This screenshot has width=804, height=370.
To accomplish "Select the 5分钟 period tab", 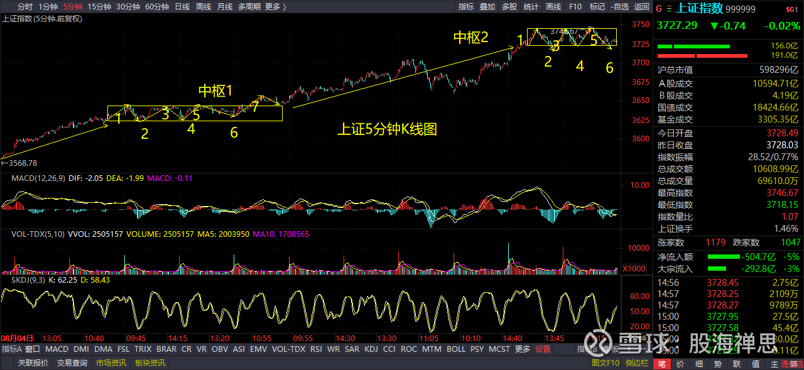I will pyautogui.click(x=73, y=7).
